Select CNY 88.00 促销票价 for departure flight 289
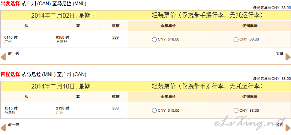291x135 pixels. [236, 39]
